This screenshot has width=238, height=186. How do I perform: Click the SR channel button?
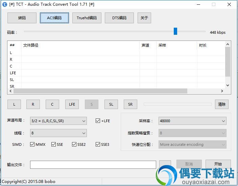point(130,104)
